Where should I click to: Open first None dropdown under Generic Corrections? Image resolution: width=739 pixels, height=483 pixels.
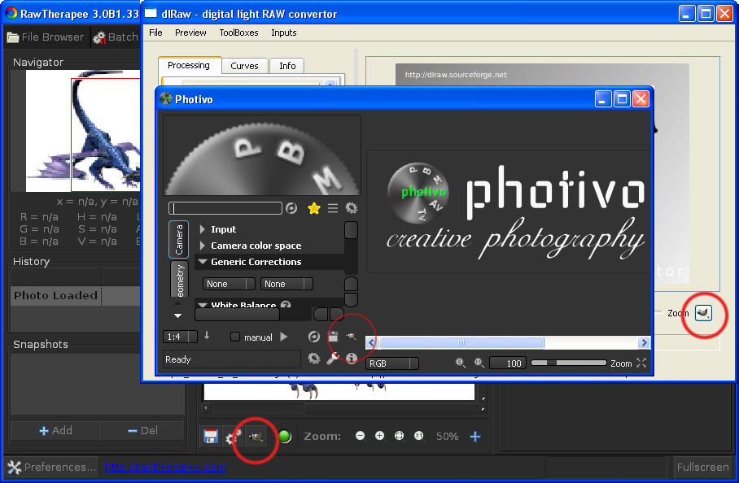[x=229, y=284]
